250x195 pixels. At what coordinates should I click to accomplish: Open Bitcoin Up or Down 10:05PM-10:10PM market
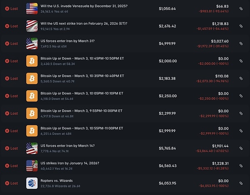pos(82,93)
